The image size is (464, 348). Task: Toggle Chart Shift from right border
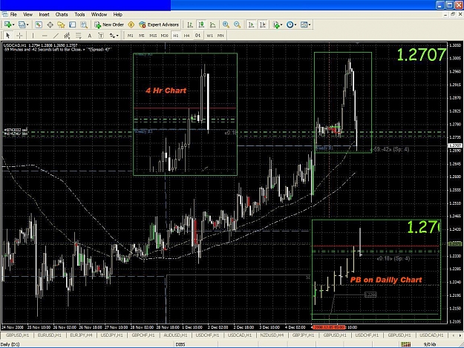point(263,24)
